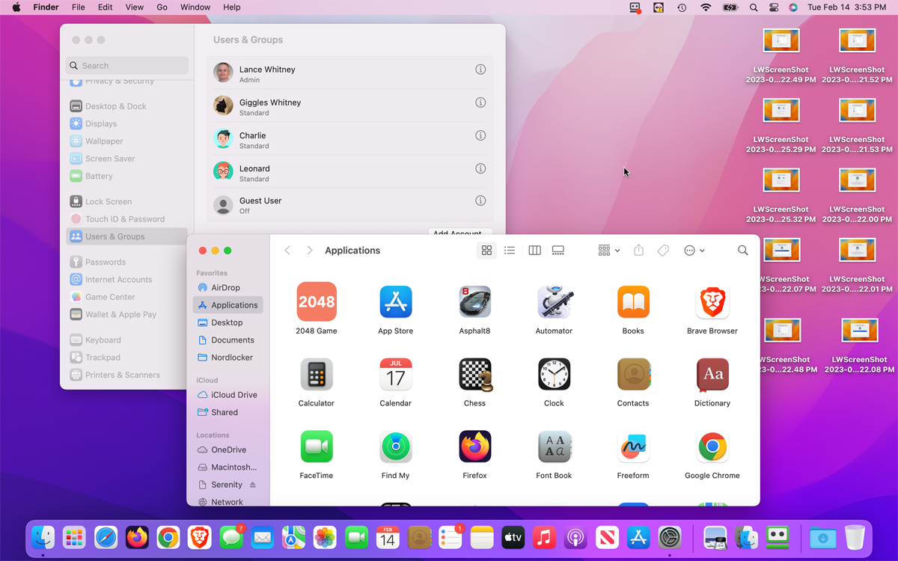Screen dimensions: 898x561
Task: Click the Finder search magnifier icon
Action: click(742, 251)
